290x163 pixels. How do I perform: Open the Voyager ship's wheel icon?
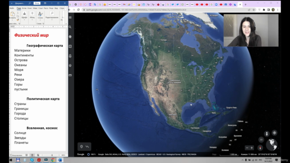click(70, 37)
